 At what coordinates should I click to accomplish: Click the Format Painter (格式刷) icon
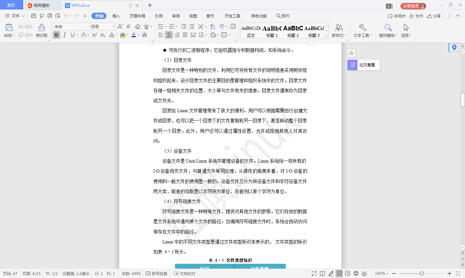pyautogui.click(x=42, y=27)
